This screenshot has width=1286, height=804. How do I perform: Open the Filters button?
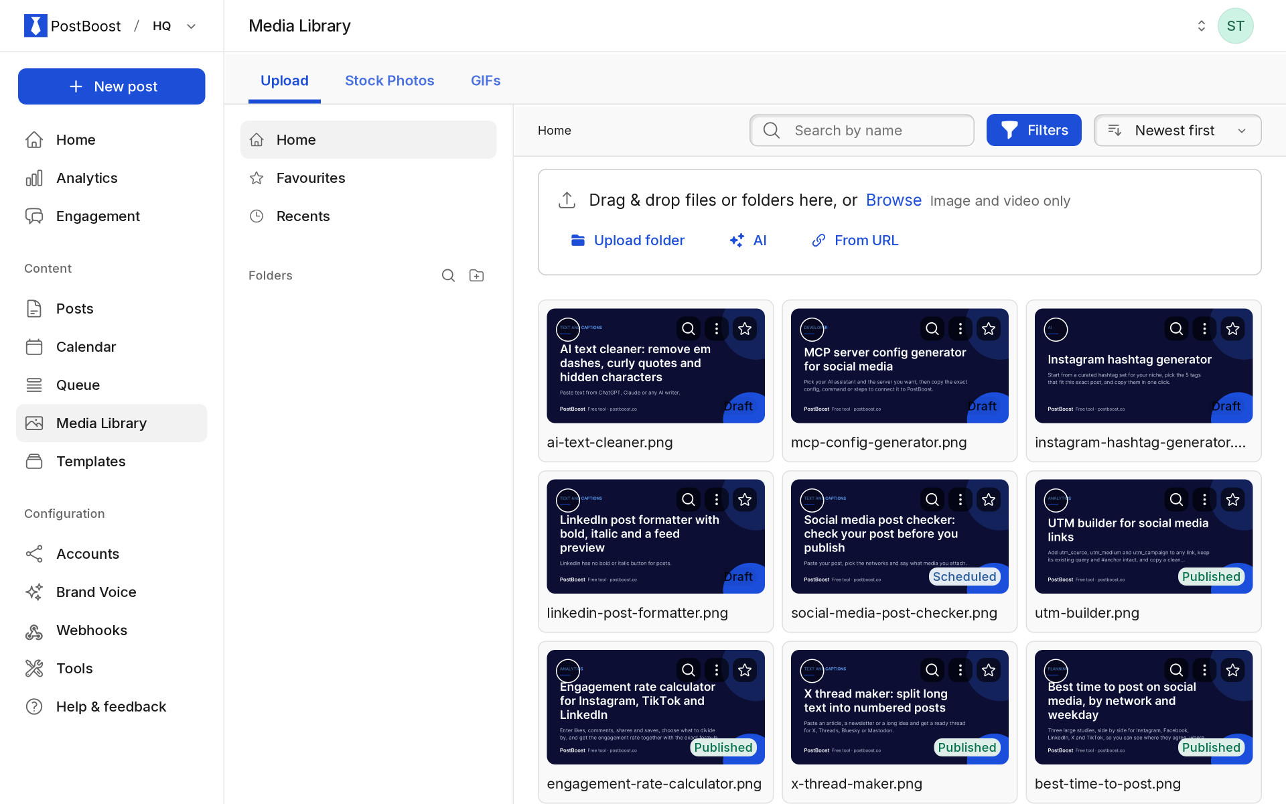pos(1033,130)
